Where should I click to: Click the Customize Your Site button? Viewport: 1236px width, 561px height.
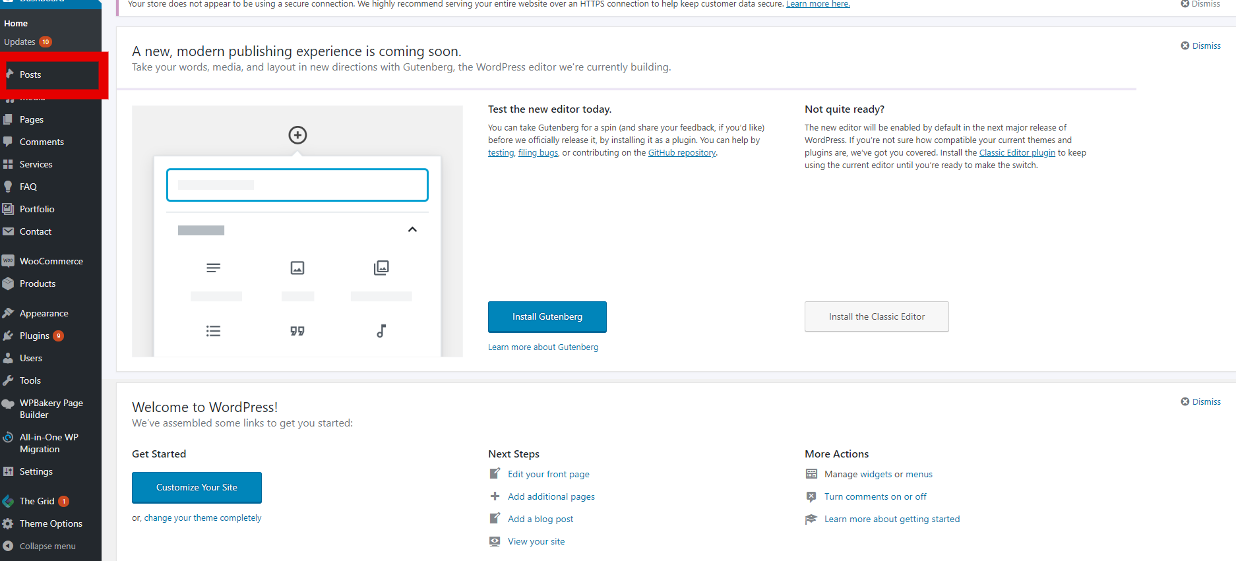click(x=197, y=488)
